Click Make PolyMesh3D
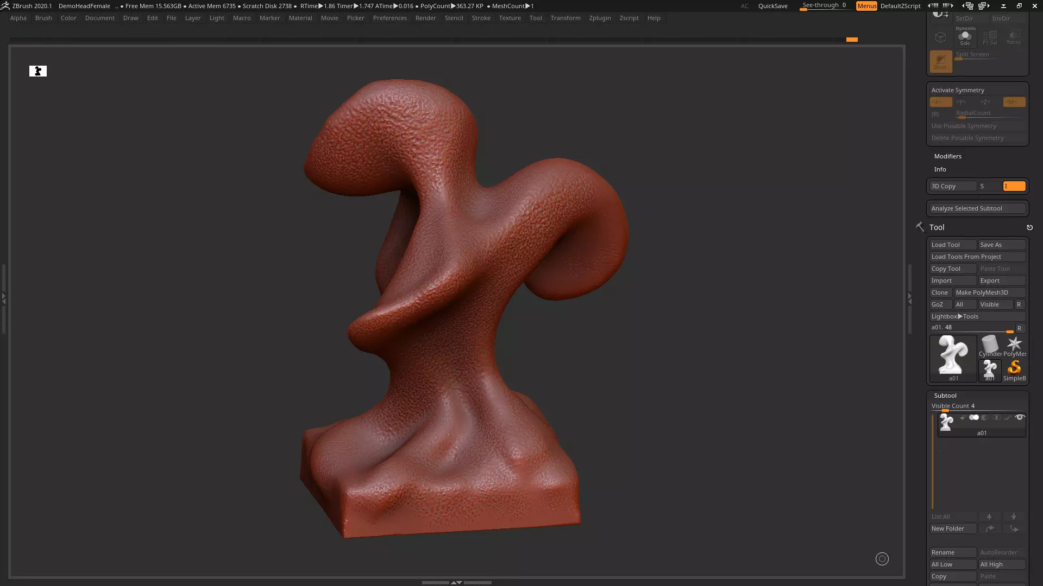 [x=990, y=292]
